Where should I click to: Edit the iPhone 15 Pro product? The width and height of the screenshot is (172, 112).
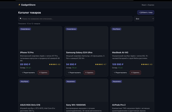pos(28,73)
